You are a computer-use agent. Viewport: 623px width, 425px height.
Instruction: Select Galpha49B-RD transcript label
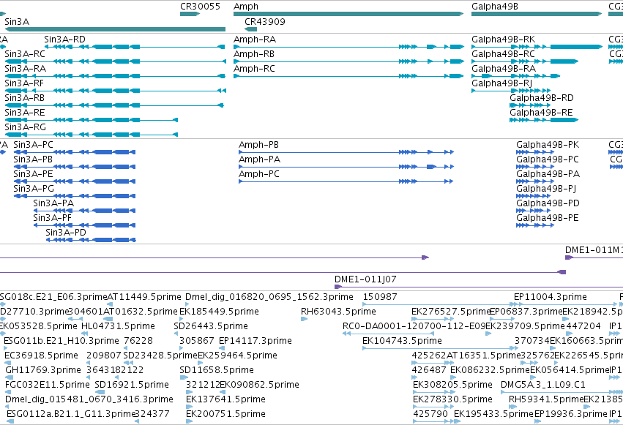point(542,98)
